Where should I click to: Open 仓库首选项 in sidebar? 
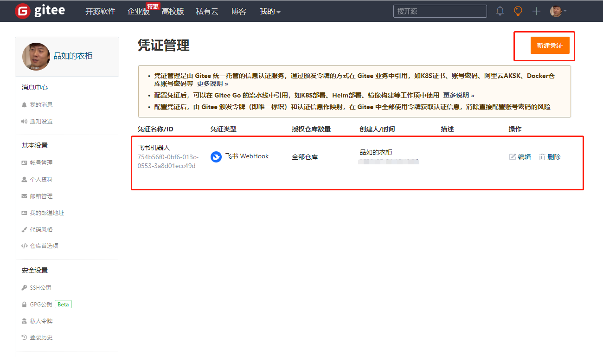pos(44,246)
